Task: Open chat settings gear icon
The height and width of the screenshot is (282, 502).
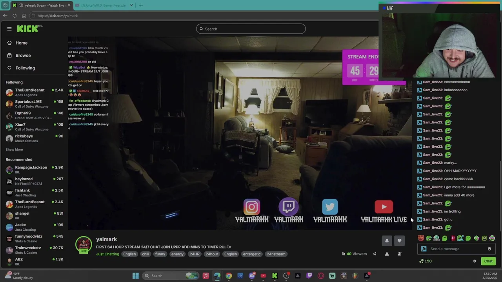Action: (475, 261)
